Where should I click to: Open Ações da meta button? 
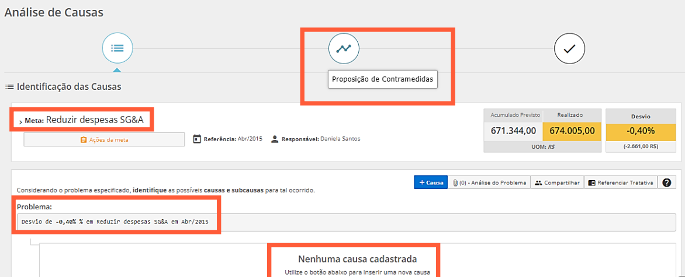coord(104,139)
